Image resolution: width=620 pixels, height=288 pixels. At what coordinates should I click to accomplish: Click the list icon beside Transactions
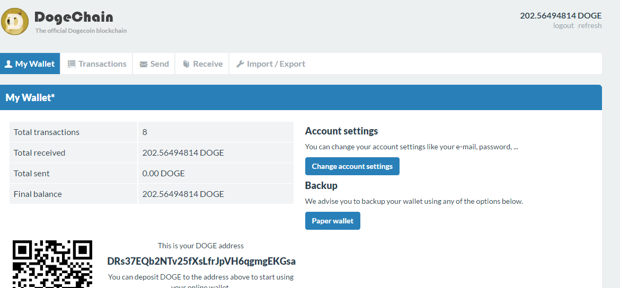(71, 64)
